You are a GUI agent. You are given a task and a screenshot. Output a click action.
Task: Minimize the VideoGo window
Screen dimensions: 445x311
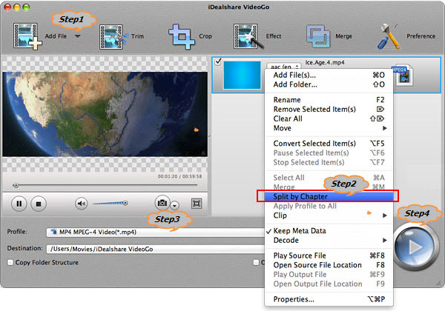(17, 7)
